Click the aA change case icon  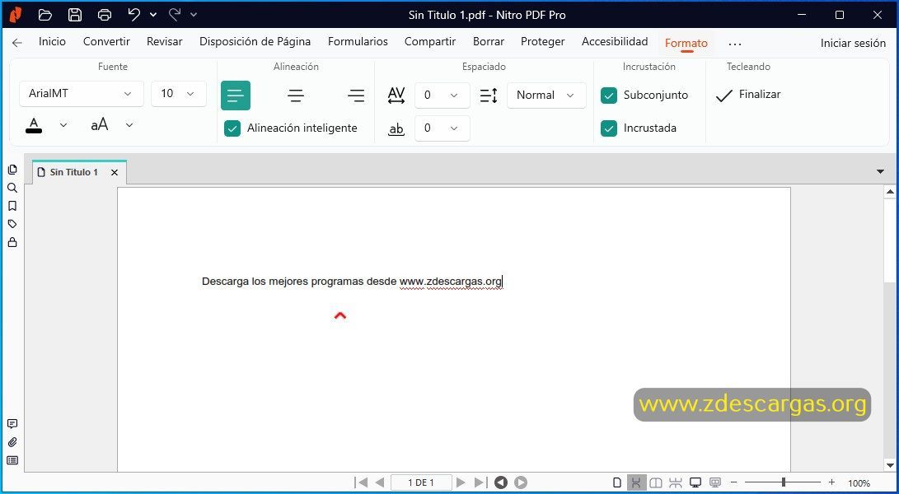[99, 124]
